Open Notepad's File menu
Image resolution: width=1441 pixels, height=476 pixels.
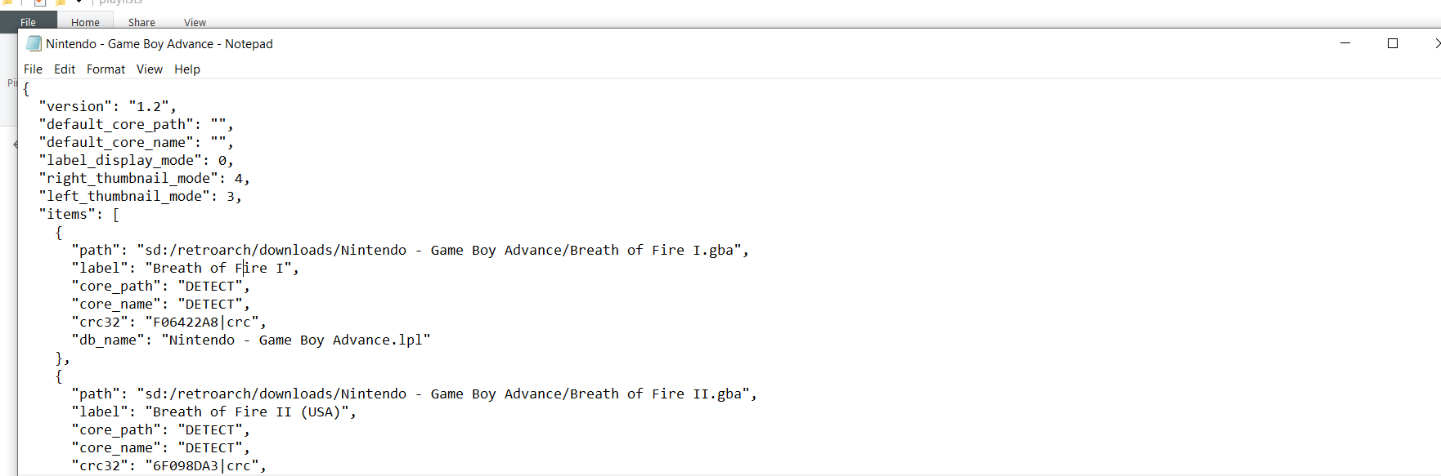(x=33, y=69)
